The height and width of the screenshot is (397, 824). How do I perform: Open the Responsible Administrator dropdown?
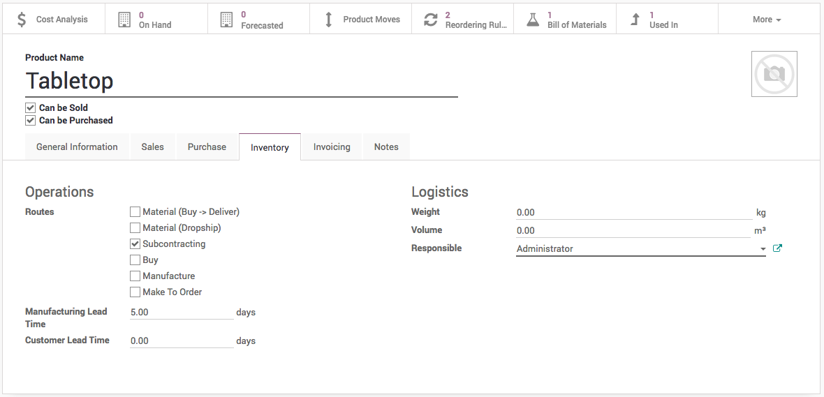click(x=640, y=249)
